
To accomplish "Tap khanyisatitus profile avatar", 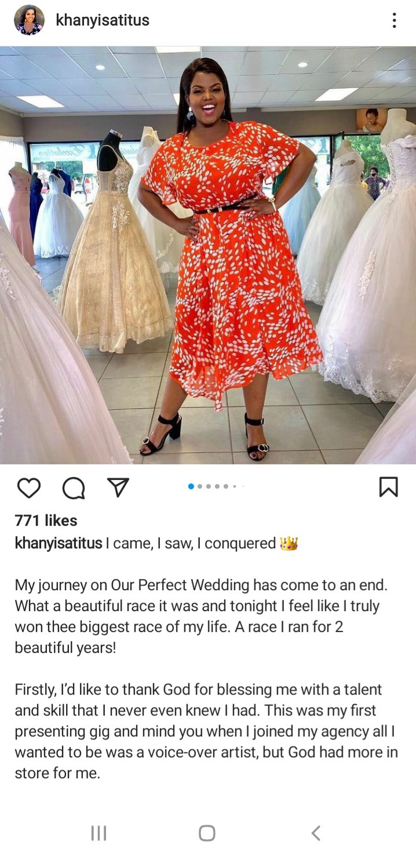I will pyautogui.click(x=29, y=20).
